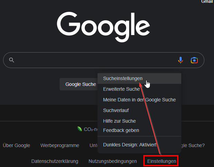Click the magnifier icon in search bar
Image resolution: width=214 pixels, height=167 pixels.
(11, 60)
